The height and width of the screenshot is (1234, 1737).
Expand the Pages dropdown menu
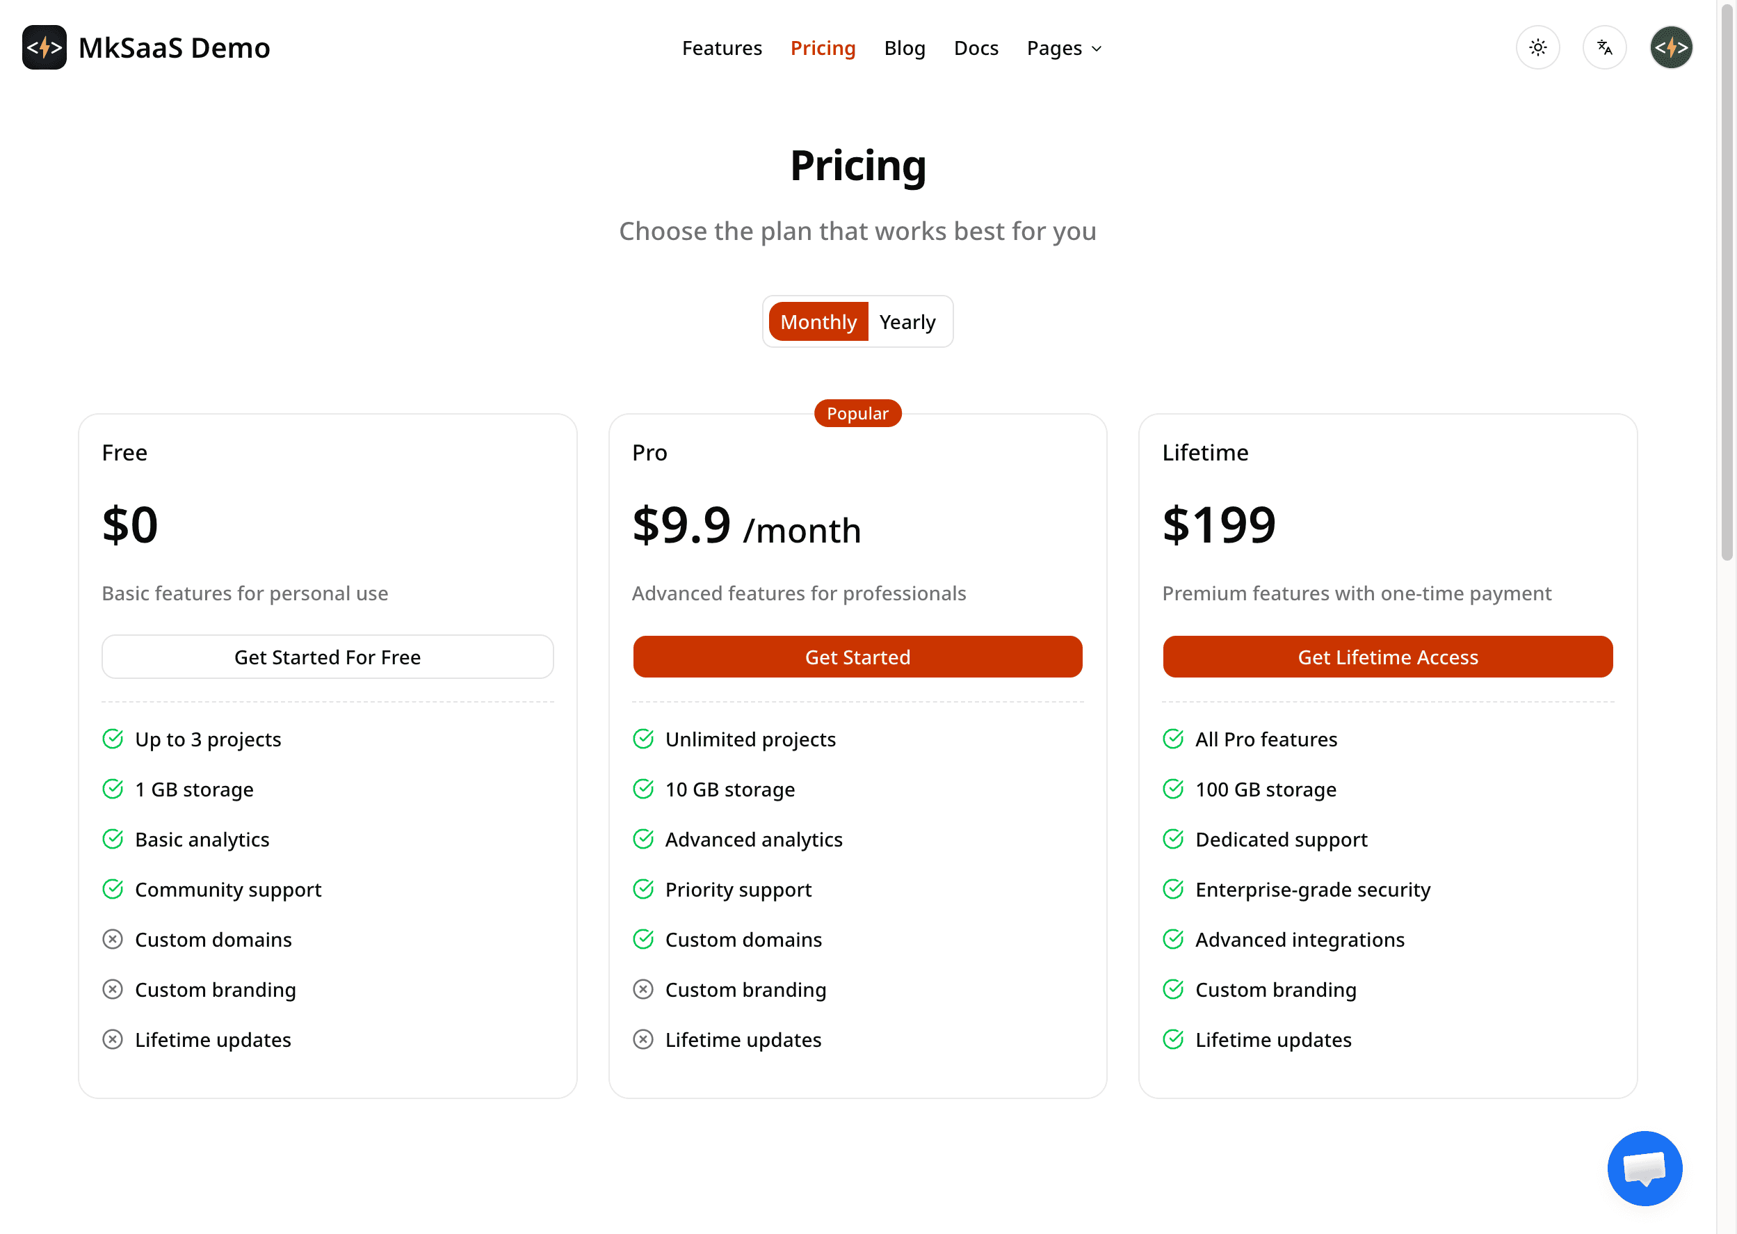[1063, 48]
